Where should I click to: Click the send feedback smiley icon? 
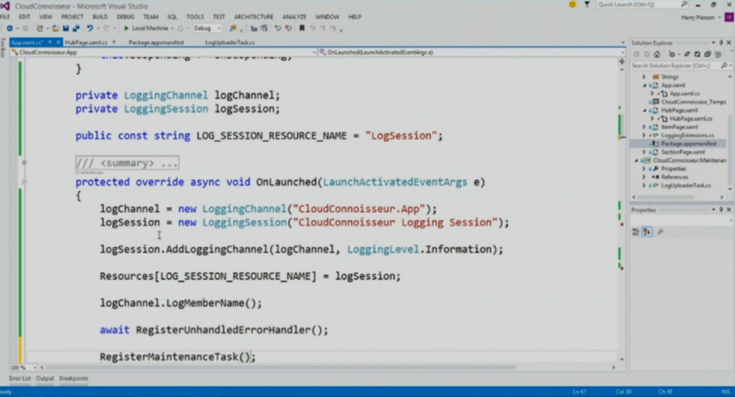(x=572, y=4)
